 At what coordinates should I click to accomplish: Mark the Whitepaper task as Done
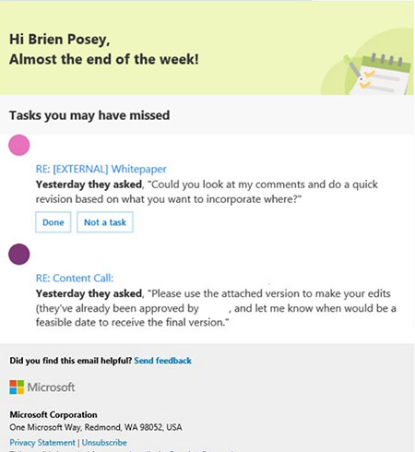point(53,222)
